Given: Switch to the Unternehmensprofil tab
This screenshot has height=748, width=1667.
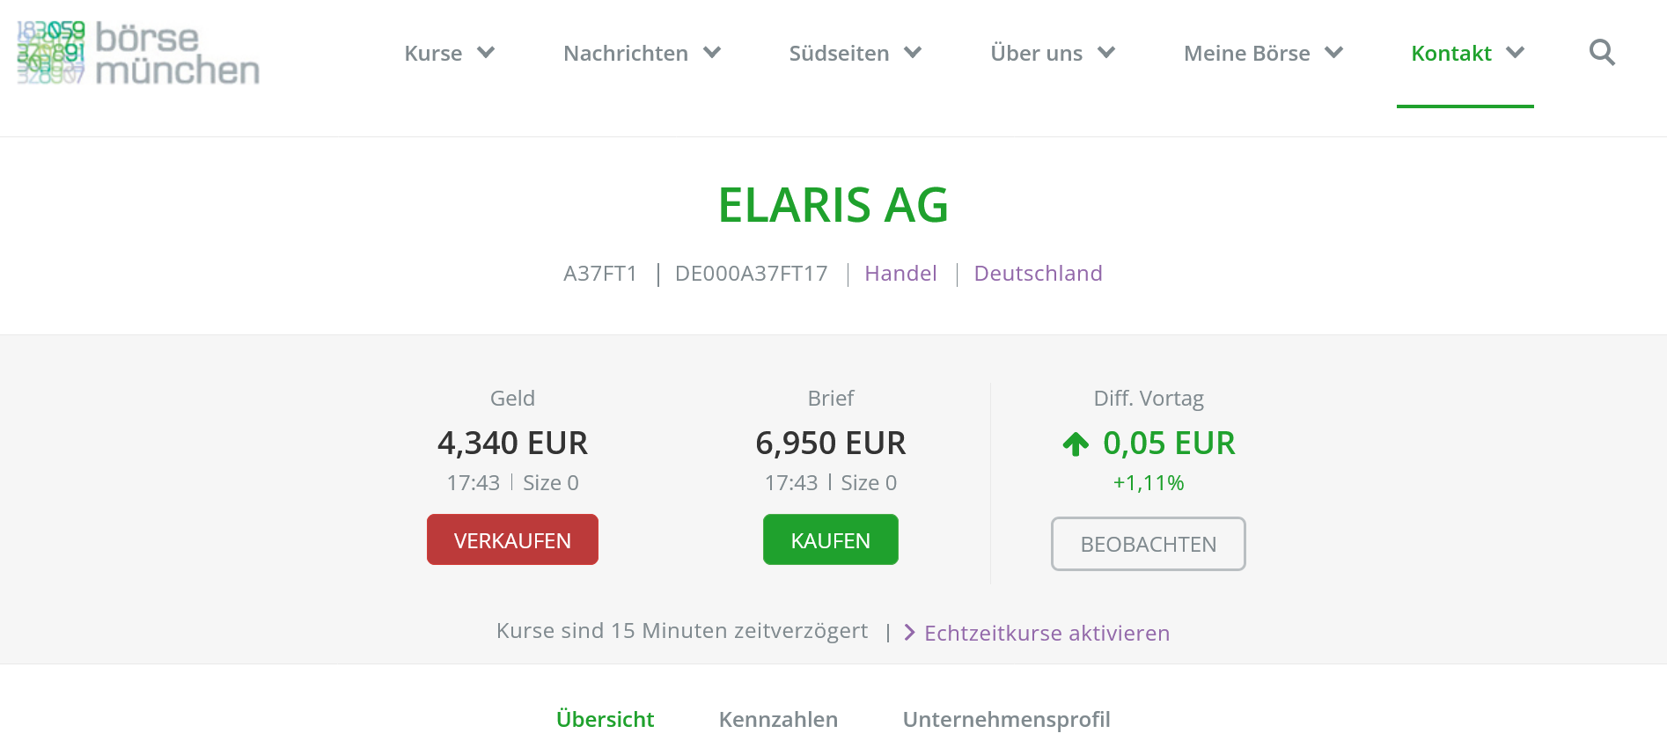Looking at the screenshot, I should coord(1006,719).
